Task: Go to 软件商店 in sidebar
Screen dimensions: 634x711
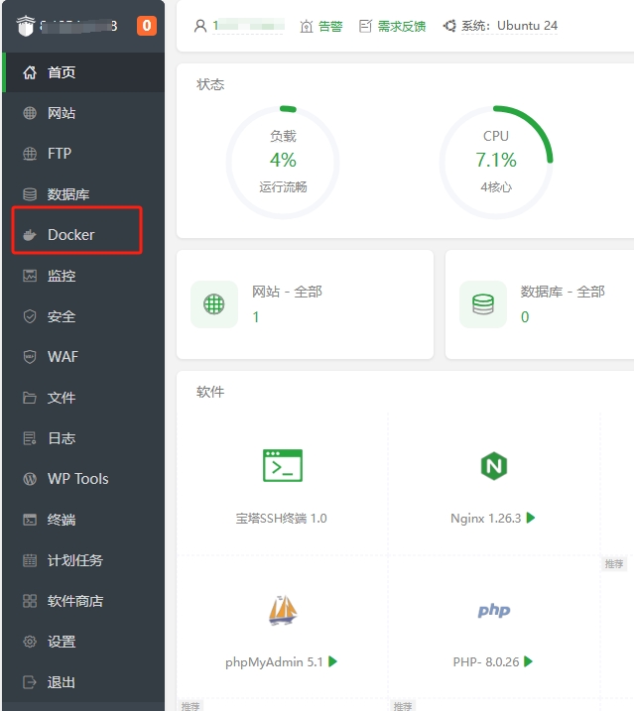Action: (x=74, y=601)
